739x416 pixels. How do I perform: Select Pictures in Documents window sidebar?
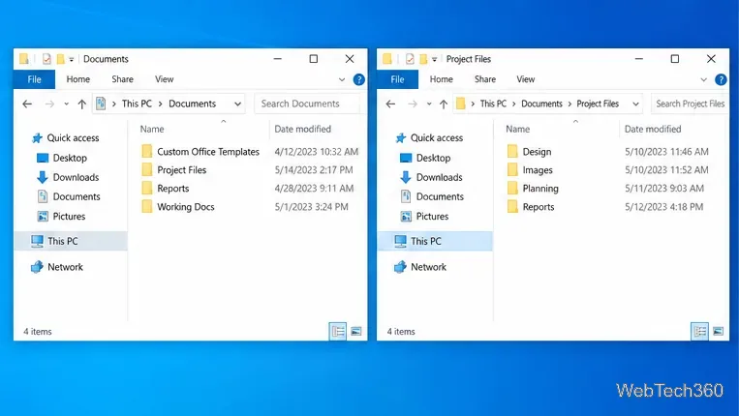61,217
